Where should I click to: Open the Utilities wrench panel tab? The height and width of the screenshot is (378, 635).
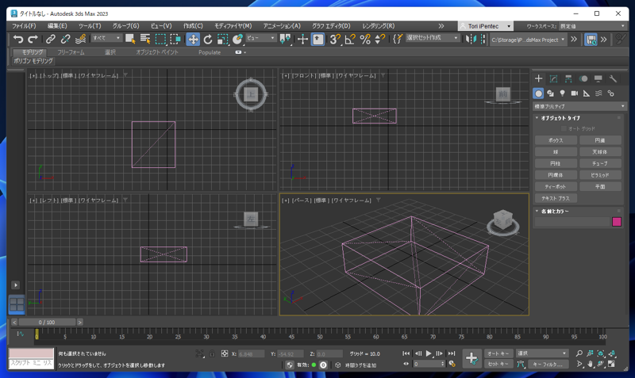pyautogui.click(x=613, y=78)
